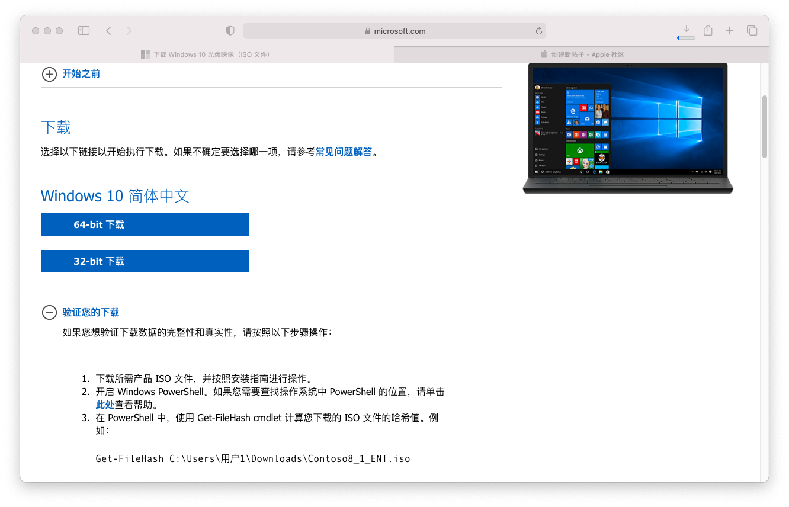The image size is (789, 507).
Task: Open the 常见问题解答 link
Action: point(344,152)
